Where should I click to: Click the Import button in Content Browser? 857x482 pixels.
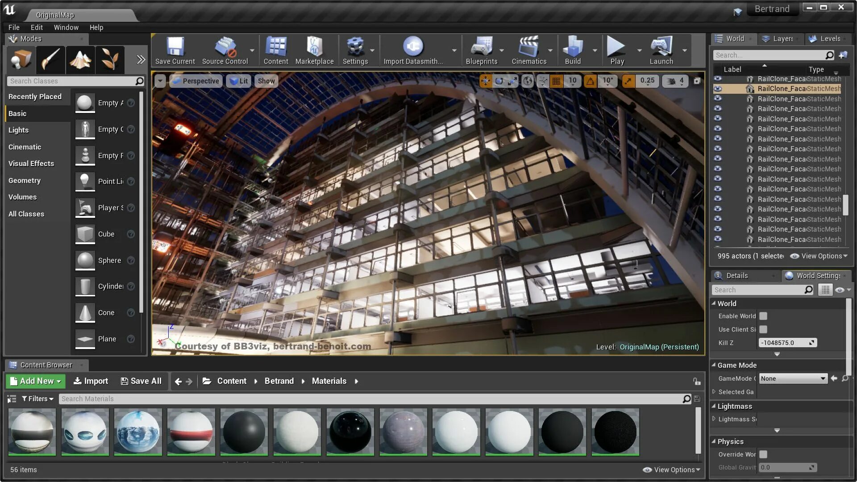coord(91,381)
